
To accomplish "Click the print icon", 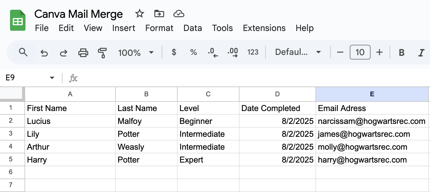I will [x=83, y=53].
